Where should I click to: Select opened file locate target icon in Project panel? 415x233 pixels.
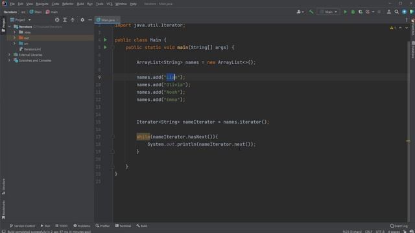[x=57, y=20]
